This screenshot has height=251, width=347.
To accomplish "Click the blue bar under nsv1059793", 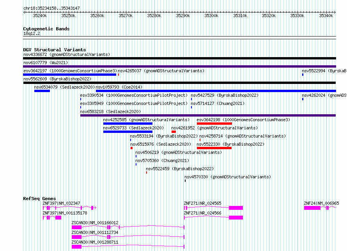I will [x=216, y=91].
